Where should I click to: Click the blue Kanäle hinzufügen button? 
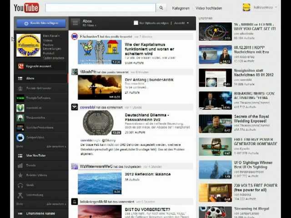[x=41, y=23]
